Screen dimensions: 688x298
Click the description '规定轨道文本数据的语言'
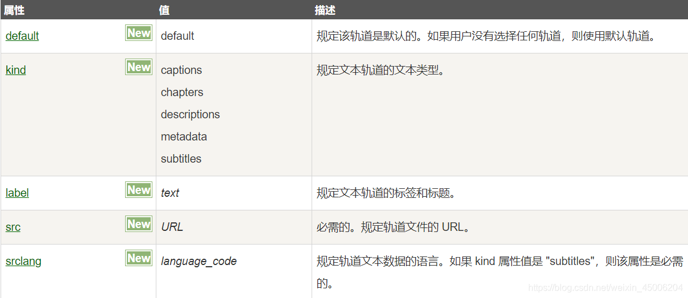pyautogui.click(x=378, y=262)
